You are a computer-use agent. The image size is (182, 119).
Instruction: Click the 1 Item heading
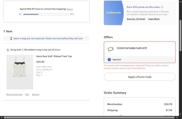tap(8, 31)
